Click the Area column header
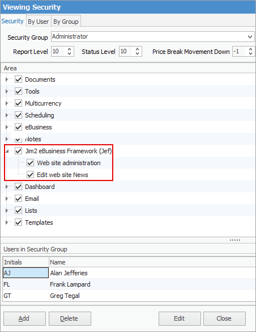The height and width of the screenshot is (332, 256). [128, 68]
